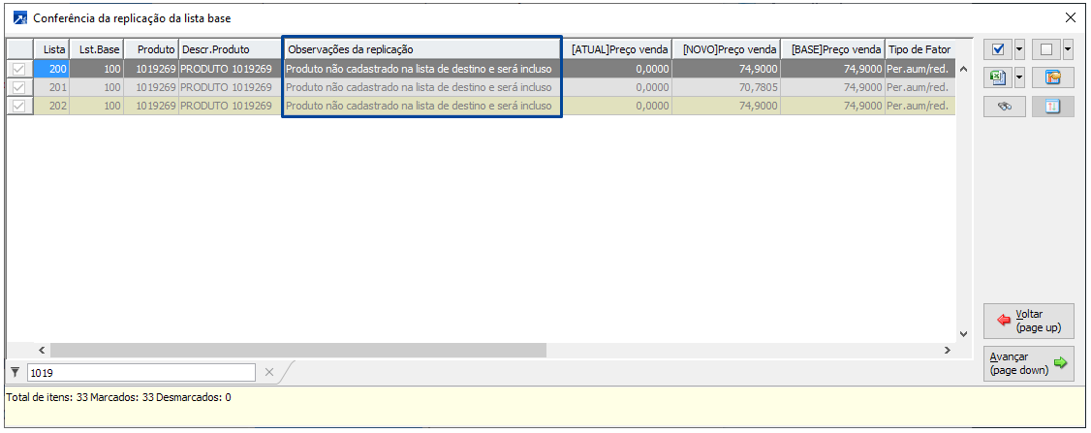Toggle checkbox for Lista 201 row

(19, 88)
